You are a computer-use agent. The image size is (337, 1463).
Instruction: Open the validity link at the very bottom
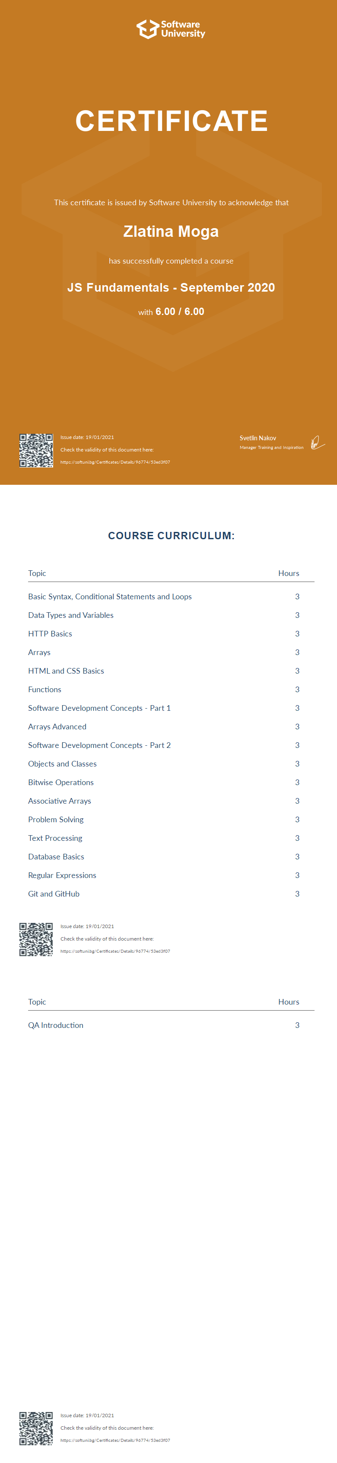pos(115,1440)
